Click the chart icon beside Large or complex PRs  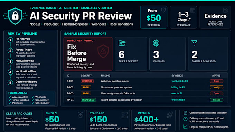tap(185, 126)
